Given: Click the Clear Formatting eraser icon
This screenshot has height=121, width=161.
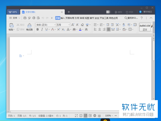Looking at the screenshot, I should point(82,25).
